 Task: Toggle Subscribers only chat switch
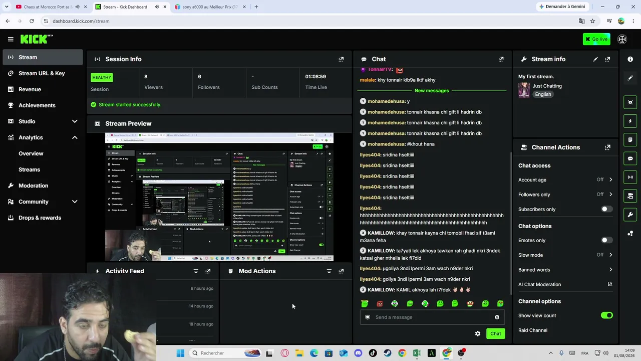[x=606, y=209]
